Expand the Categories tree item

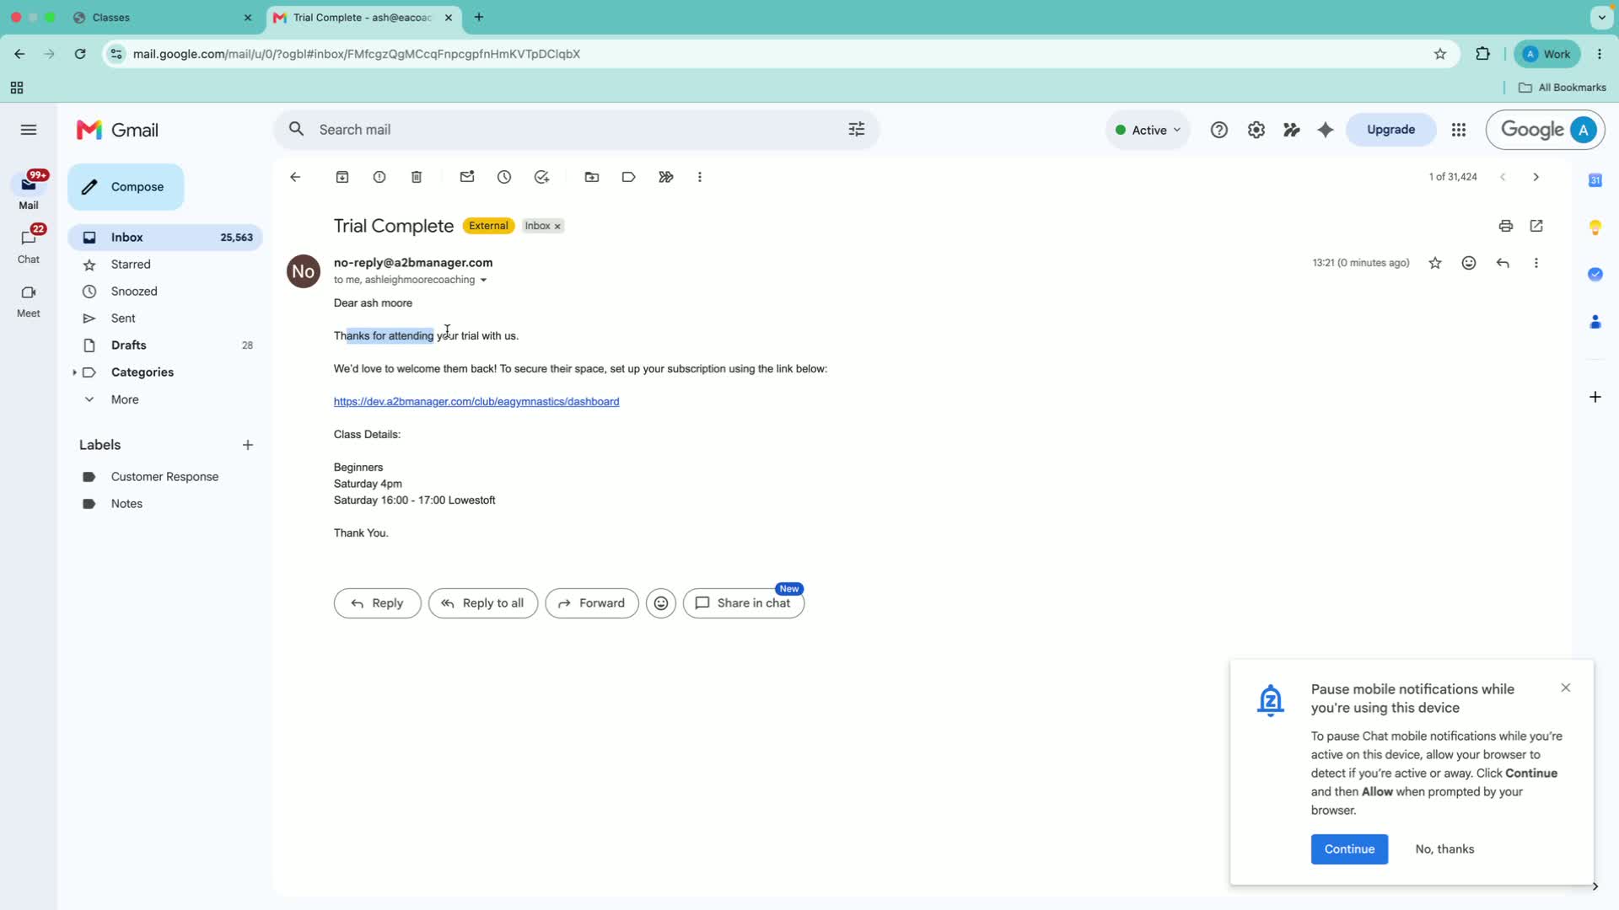pos(74,372)
